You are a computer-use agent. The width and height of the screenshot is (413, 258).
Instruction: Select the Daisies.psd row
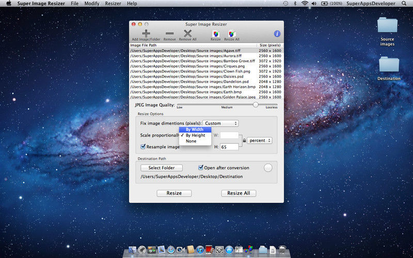(206, 76)
